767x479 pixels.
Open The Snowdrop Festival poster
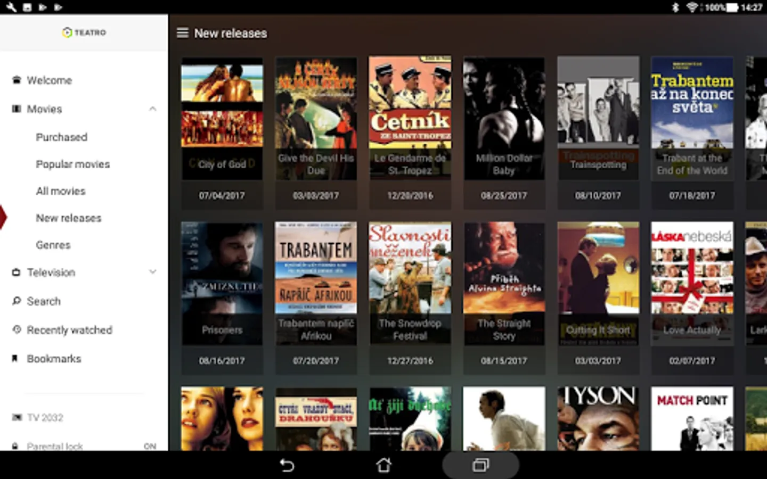point(410,283)
